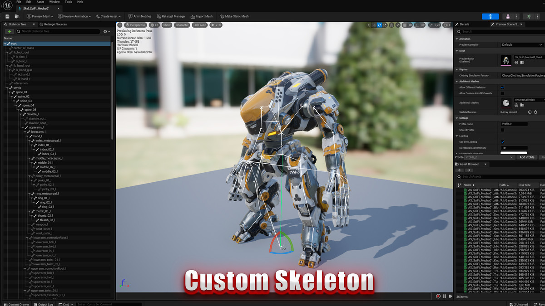Open the Preview Controller Default dropdown

pos(521,45)
